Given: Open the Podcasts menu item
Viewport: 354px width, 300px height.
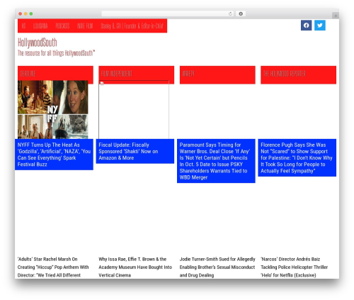Looking at the screenshot, I should coord(62,26).
